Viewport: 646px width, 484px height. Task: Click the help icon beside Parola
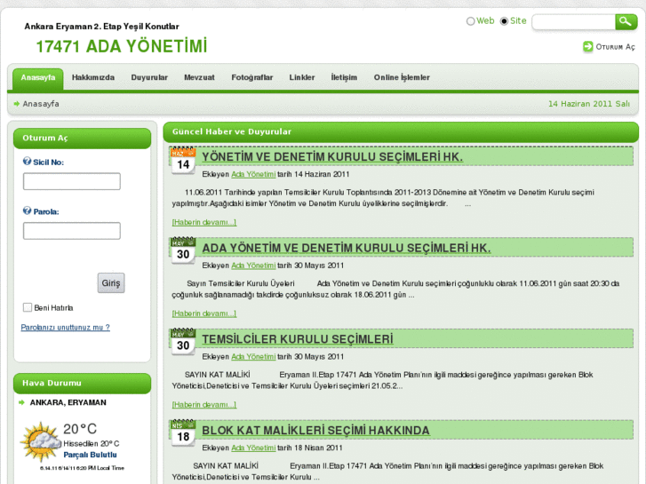click(x=28, y=210)
